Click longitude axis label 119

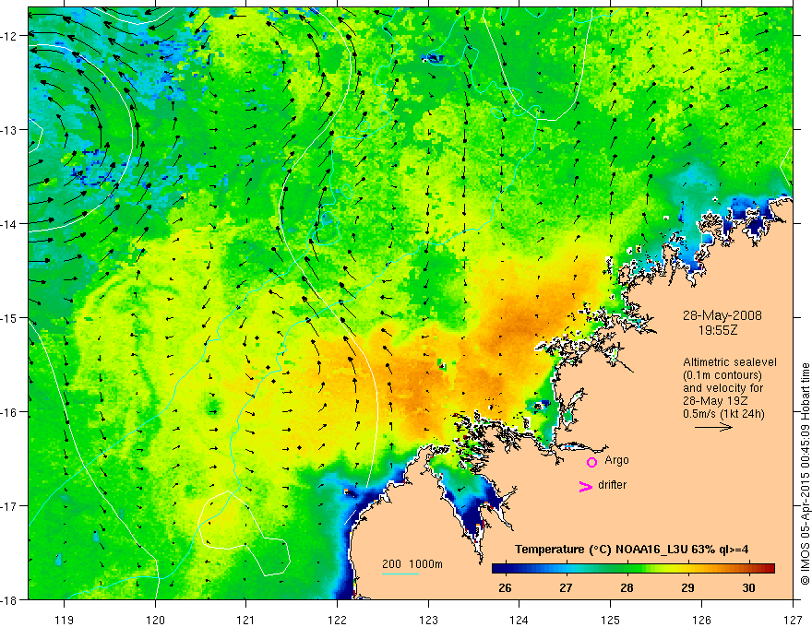coord(65,620)
